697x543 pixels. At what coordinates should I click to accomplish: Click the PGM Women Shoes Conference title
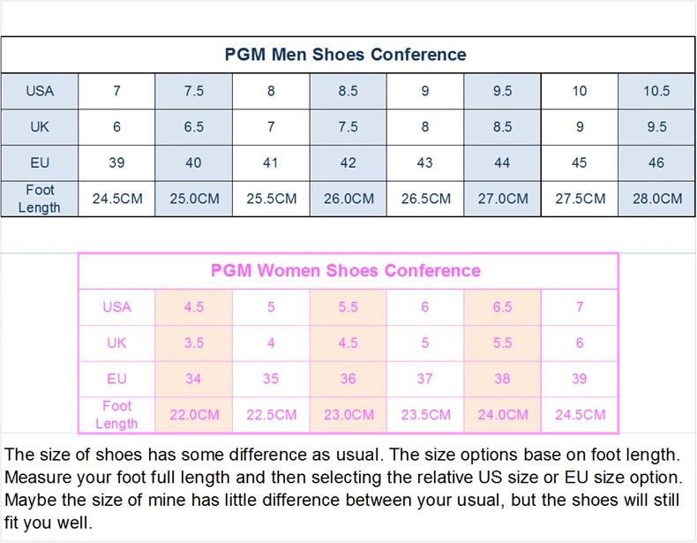tap(345, 270)
